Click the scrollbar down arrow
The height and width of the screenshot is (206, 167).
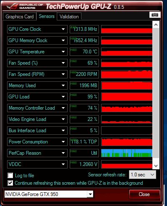[x=156, y=166]
